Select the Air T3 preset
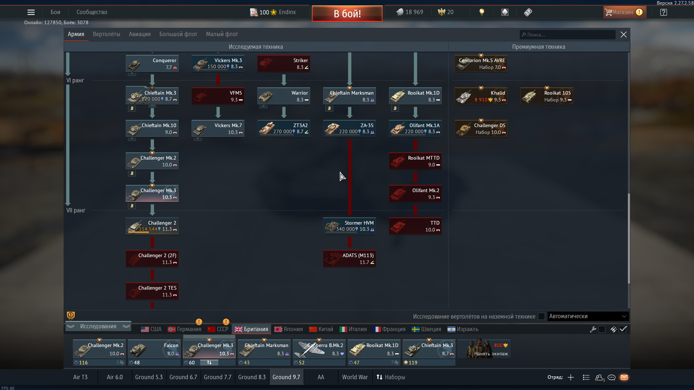 click(81, 377)
